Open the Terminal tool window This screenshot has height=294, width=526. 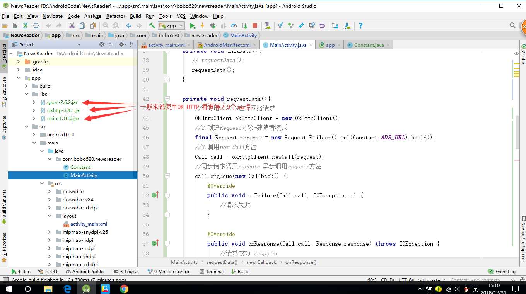tap(212, 272)
